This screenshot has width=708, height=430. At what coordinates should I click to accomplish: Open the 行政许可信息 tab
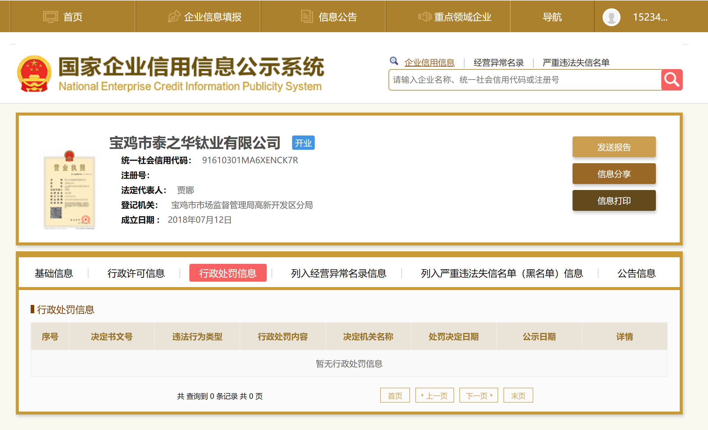click(136, 273)
